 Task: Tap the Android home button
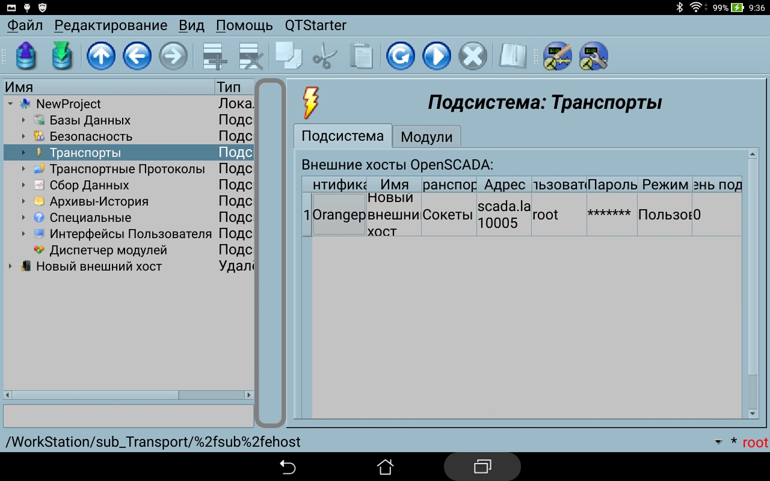click(x=385, y=467)
